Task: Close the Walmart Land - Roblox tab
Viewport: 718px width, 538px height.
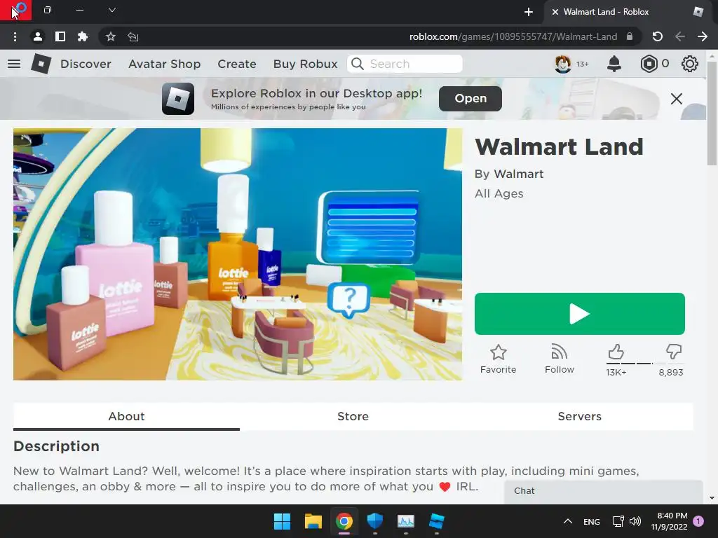Action: click(555, 12)
